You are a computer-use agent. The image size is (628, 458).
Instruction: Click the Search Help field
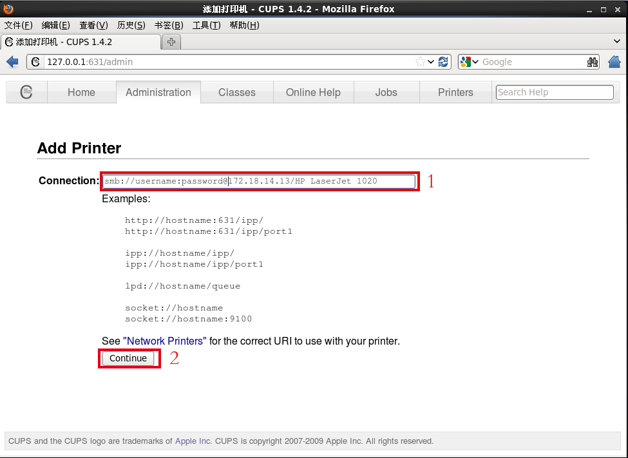click(555, 92)
